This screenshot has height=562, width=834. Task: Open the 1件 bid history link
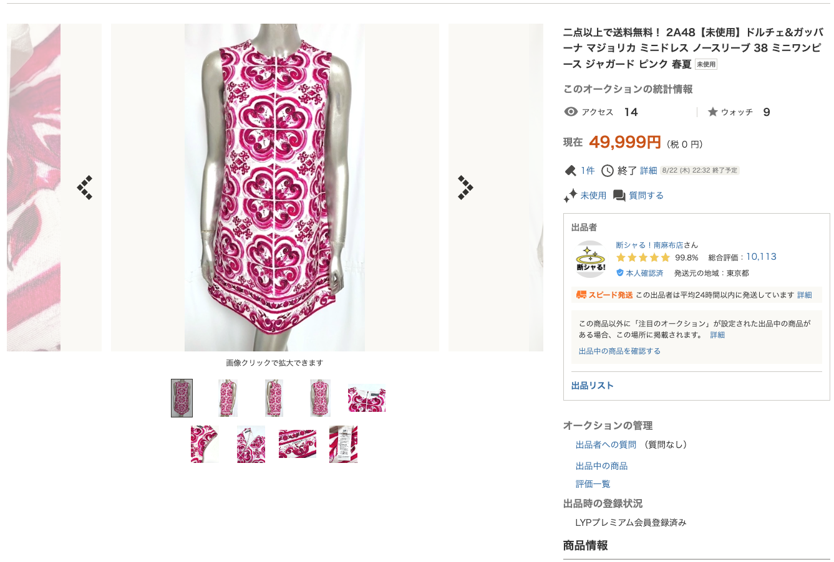click(588, 171)
